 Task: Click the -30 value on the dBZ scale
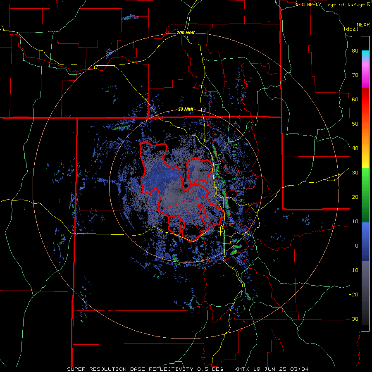[x=353, y=319]
